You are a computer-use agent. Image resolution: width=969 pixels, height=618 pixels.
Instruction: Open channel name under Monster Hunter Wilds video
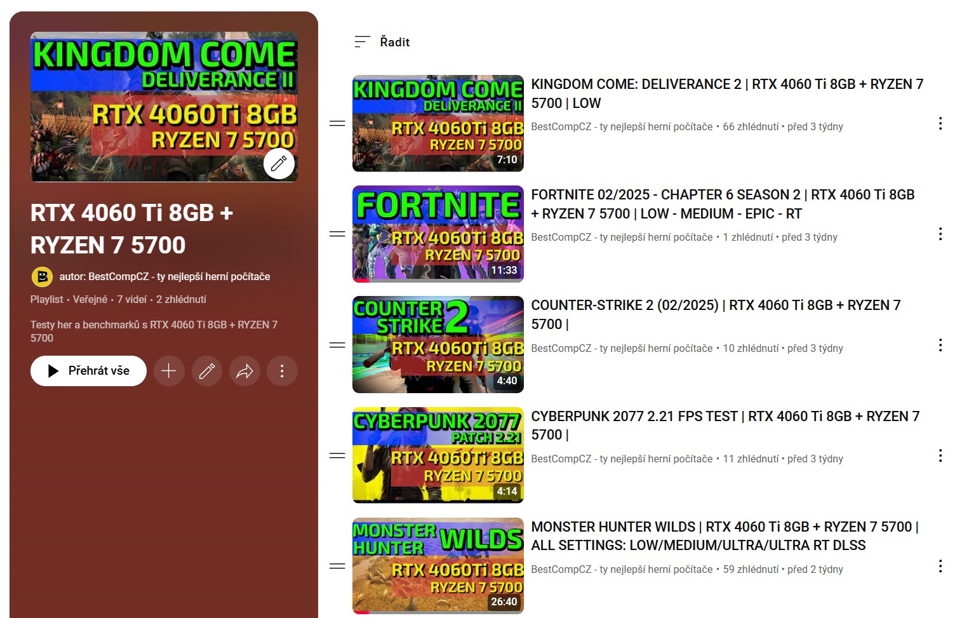(622, 569)
